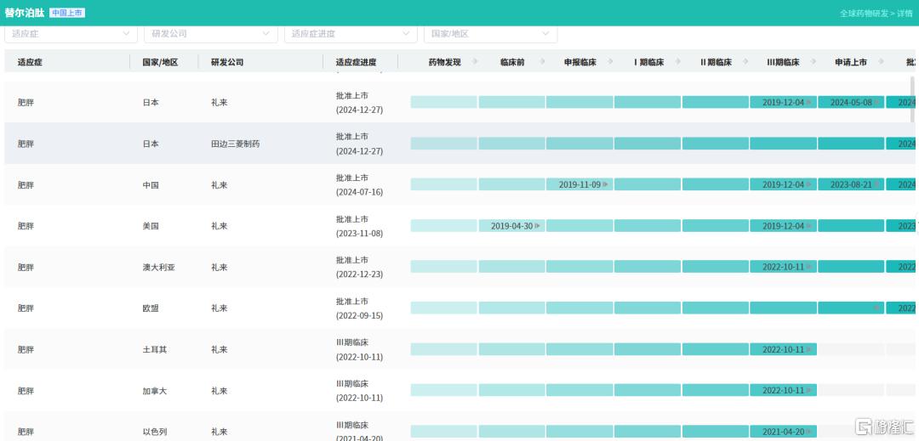Click the arrow icon beside the 2019-04-30 date

(538, 226)
